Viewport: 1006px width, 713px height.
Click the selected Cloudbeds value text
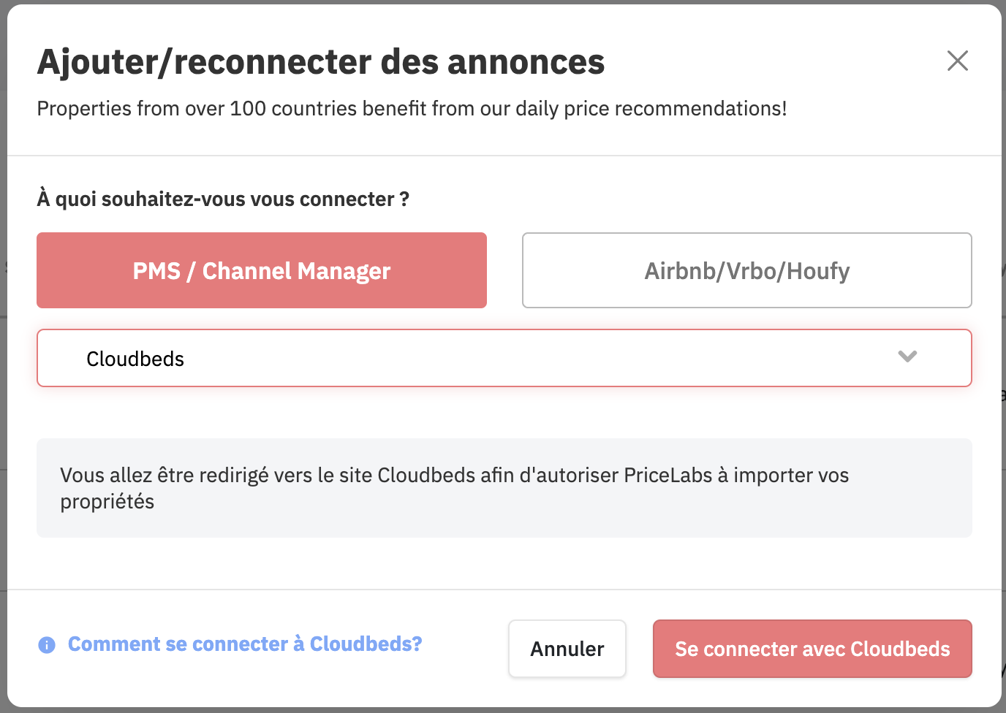tap(135, 359)
